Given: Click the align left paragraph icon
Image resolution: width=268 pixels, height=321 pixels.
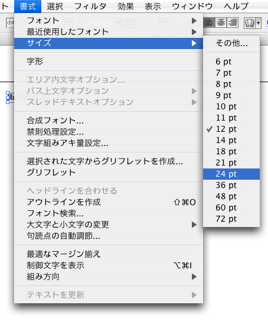Looking at the screenshot, I should 209,22.
